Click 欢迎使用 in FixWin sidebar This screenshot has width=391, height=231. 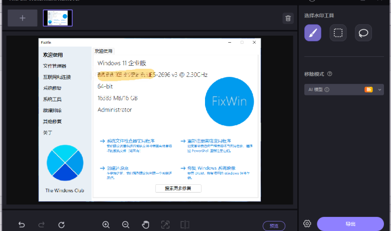pyautogui.click(x=53, y=55)
